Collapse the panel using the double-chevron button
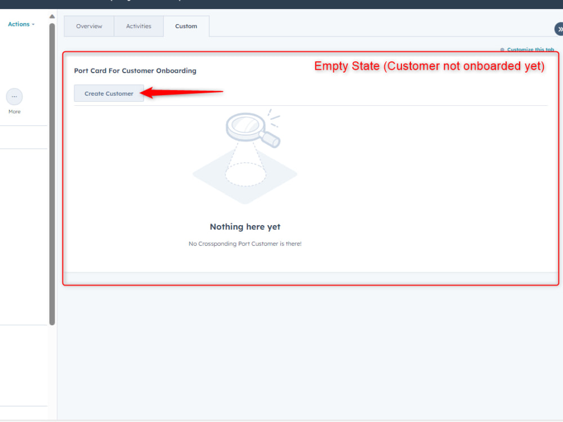This screenshot has width=563, height=422. pyautogui.click(x=560, y=29)
